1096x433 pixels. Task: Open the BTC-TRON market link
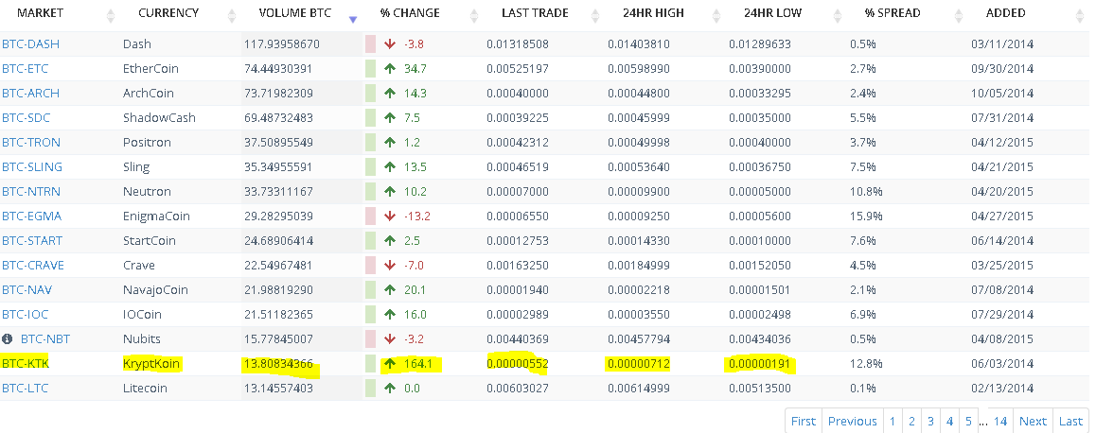31,143
